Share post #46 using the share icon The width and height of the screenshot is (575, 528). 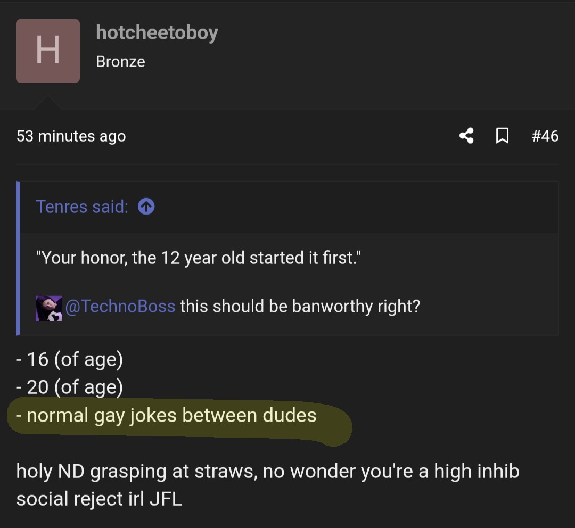tap(466, 136)
